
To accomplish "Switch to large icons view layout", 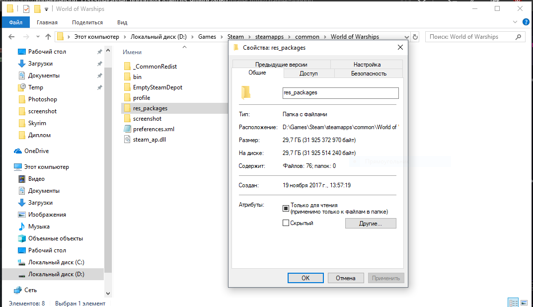I will [524, 302].
